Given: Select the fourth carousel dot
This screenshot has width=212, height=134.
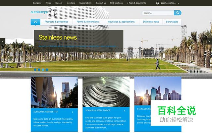Looking at the screenshot, I should tap(47, 70).
